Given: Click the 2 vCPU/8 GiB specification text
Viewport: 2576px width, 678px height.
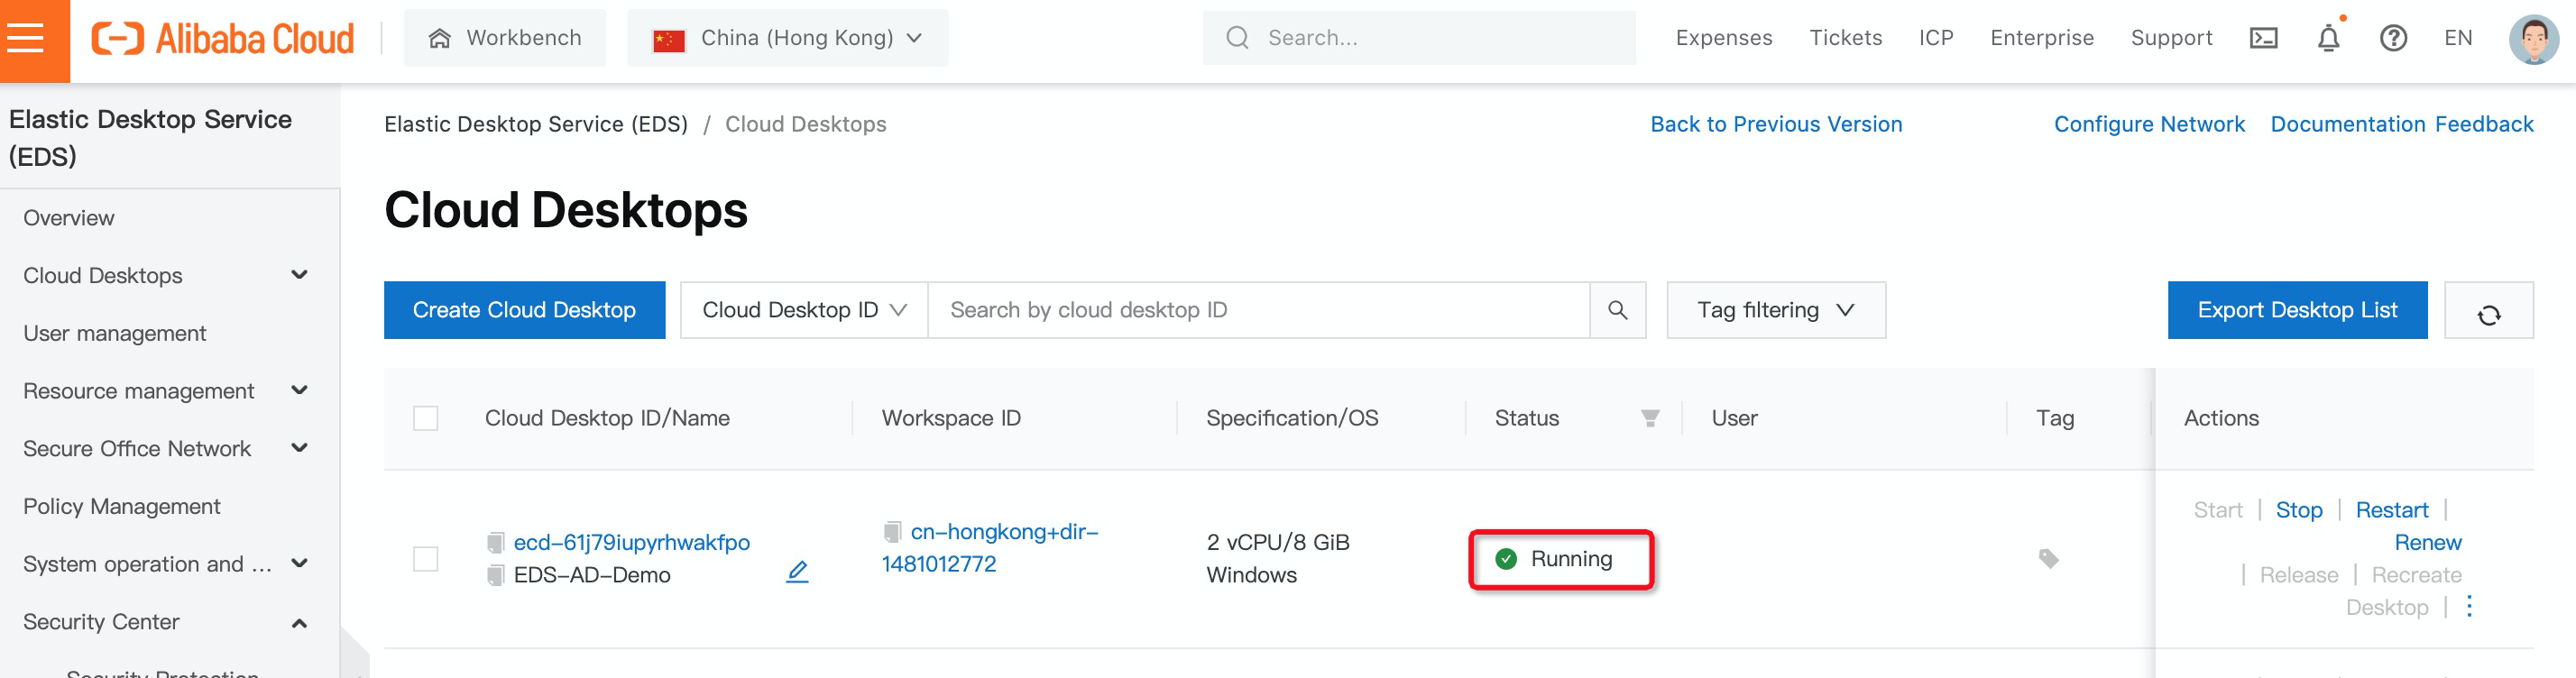Looking at the screenshot, I should [x=1277, y=542].
